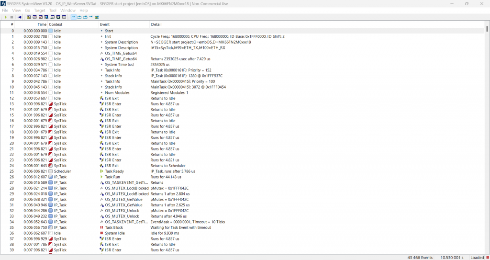Open the Timeline window toolbar icon
Viewport: 490px width, 260px height.
tap(34, 17)
